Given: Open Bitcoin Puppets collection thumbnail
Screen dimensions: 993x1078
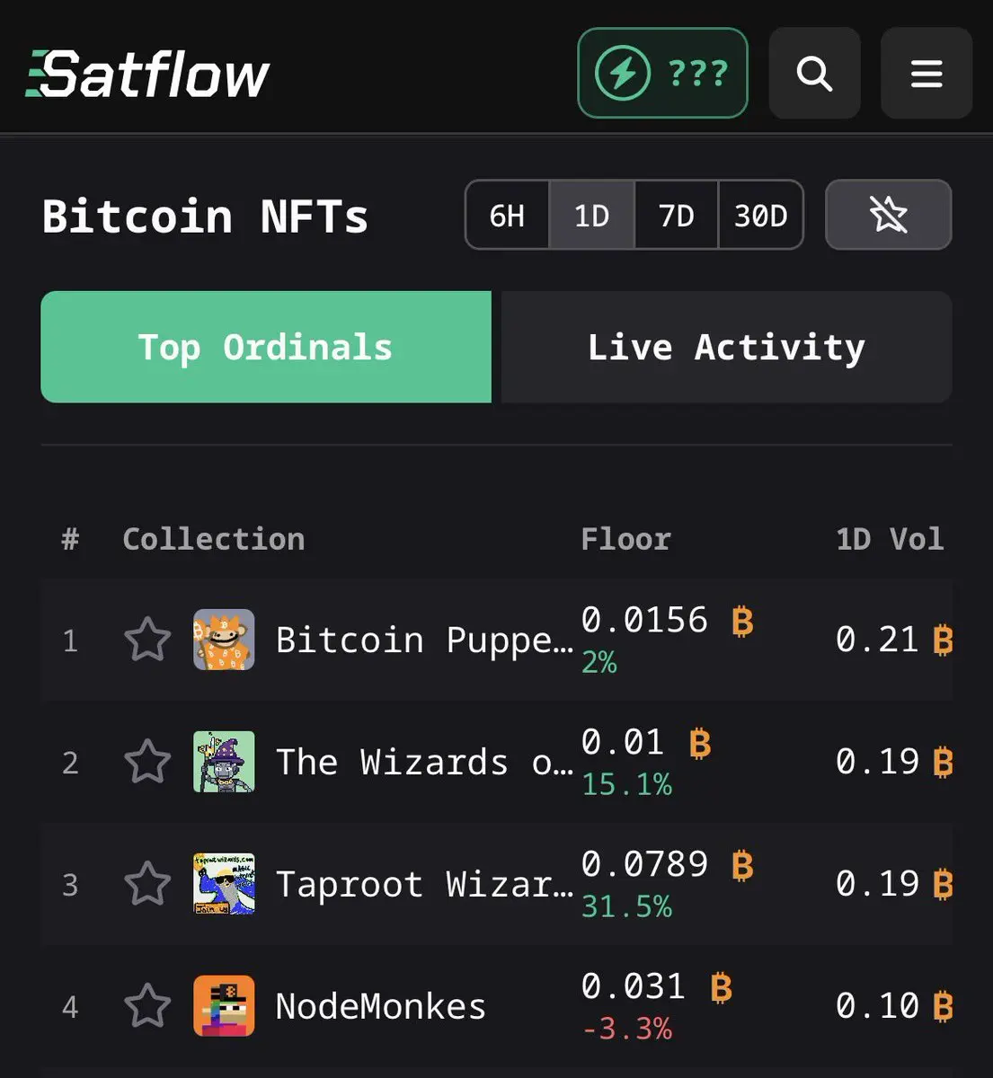Looking at the screenshot, I should (224, 640).
